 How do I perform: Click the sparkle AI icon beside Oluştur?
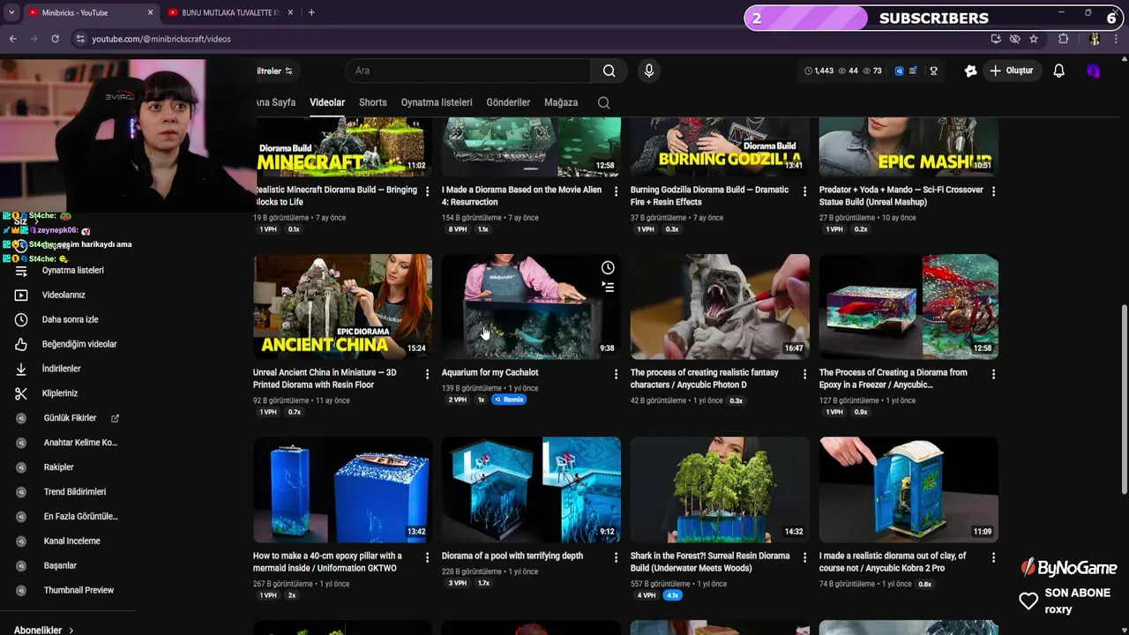[970, 71]
